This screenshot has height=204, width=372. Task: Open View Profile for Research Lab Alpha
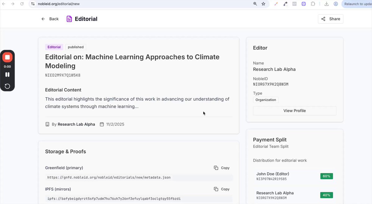point(294,111)
